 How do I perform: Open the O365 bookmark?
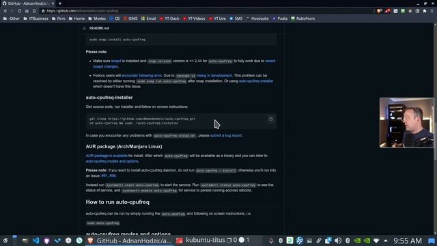click(x=130, y=18)
